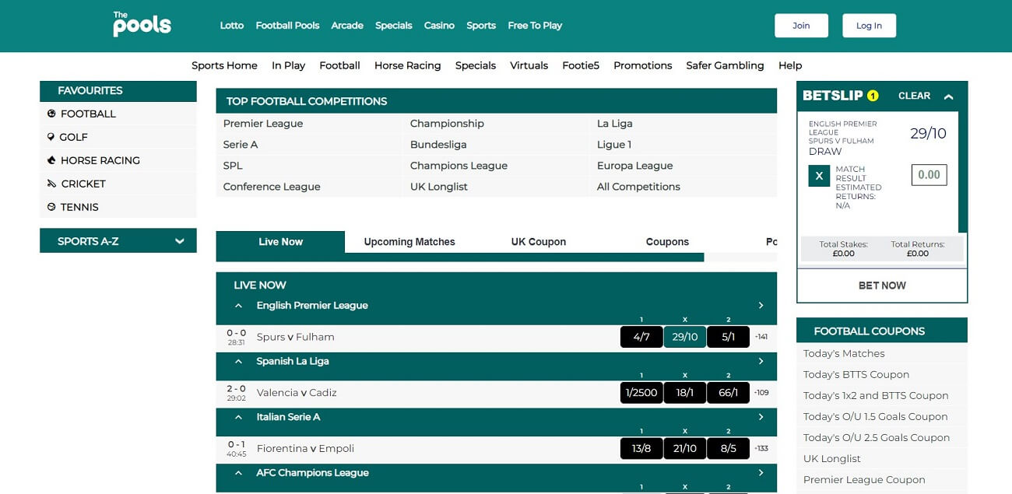Open the La Liga competition link
The image size is (1012, 494).
(614, 124)
